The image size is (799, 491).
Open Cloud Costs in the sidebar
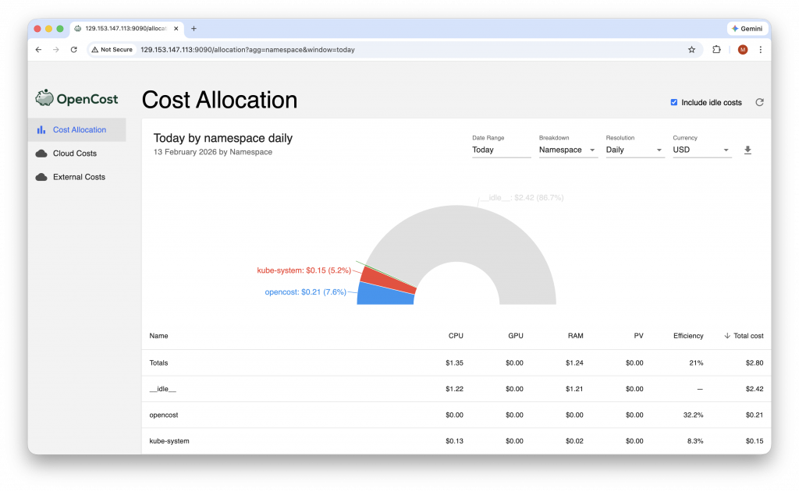[77, 154]
